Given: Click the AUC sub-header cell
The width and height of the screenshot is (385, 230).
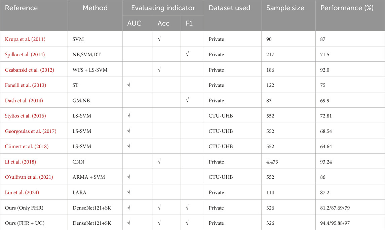Looking at the screenshot, I should [134, 23].
